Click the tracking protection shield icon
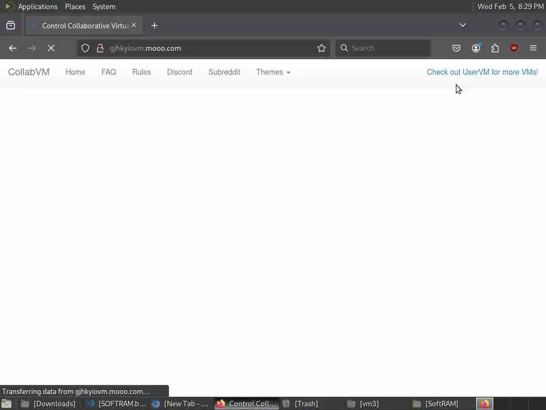 tap(85, 48)
